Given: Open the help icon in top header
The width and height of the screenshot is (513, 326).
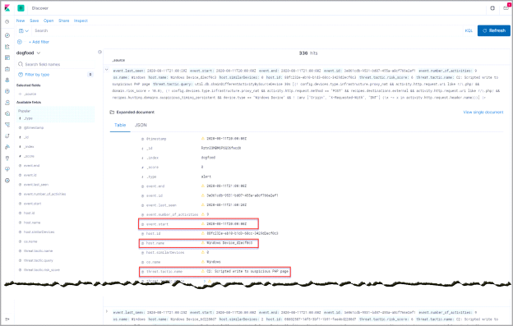Looking at the screenshot, I should pos(492,8).
